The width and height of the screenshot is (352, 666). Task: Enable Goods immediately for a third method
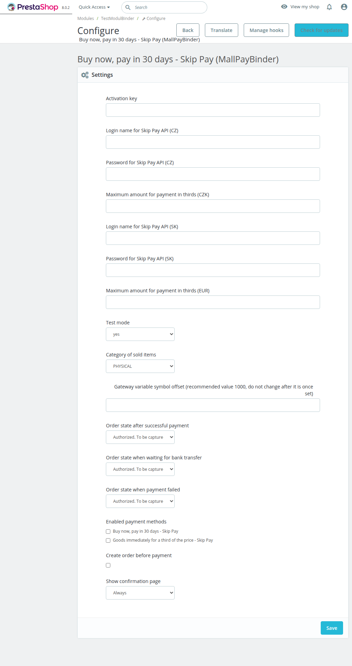coord(108,540)
